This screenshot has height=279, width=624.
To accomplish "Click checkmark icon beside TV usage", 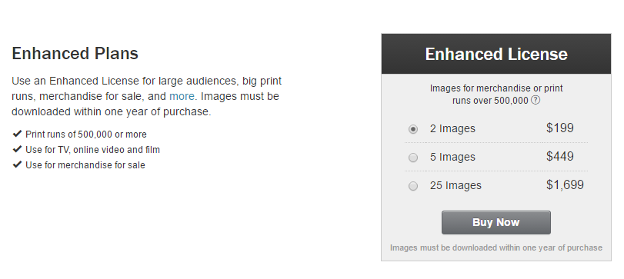I will 17,149.
